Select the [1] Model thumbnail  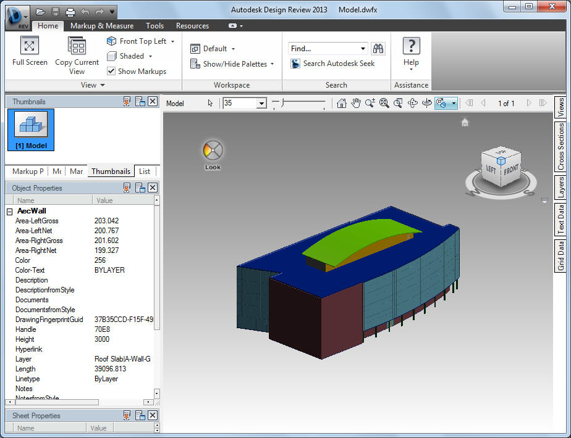(x=31, y=130)
